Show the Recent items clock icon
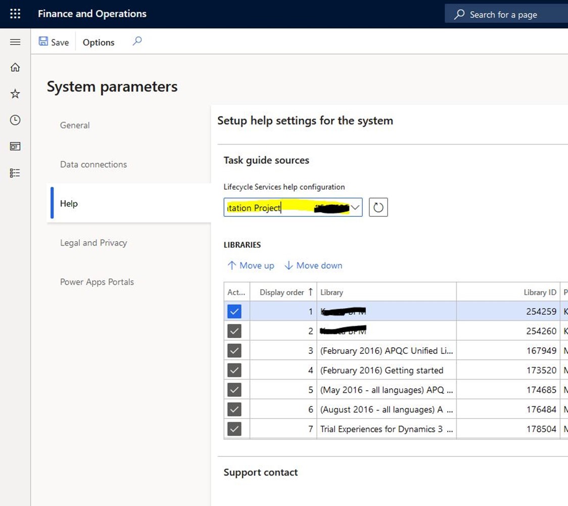Screen dimensions: 568x506 click(x=15, y=120)
